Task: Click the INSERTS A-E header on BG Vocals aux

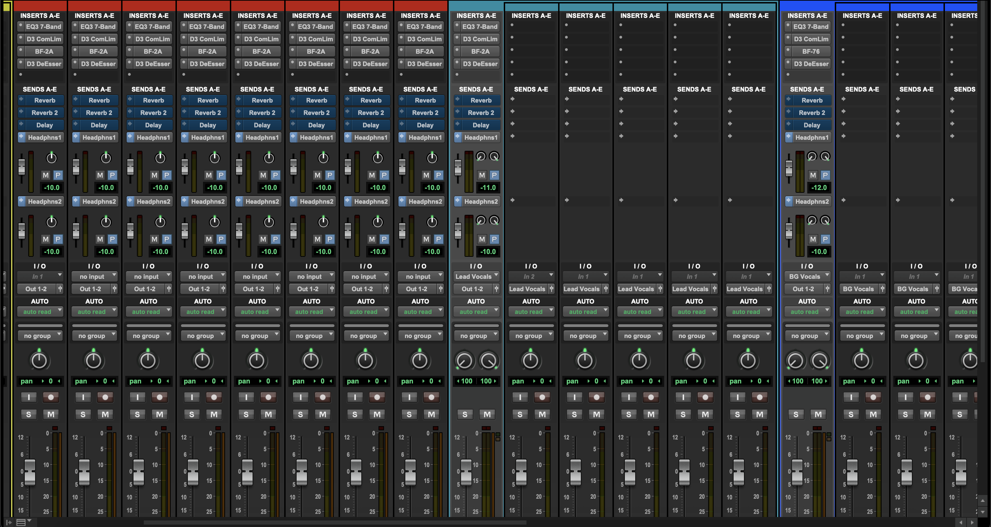Action: [x=807, y=15]
